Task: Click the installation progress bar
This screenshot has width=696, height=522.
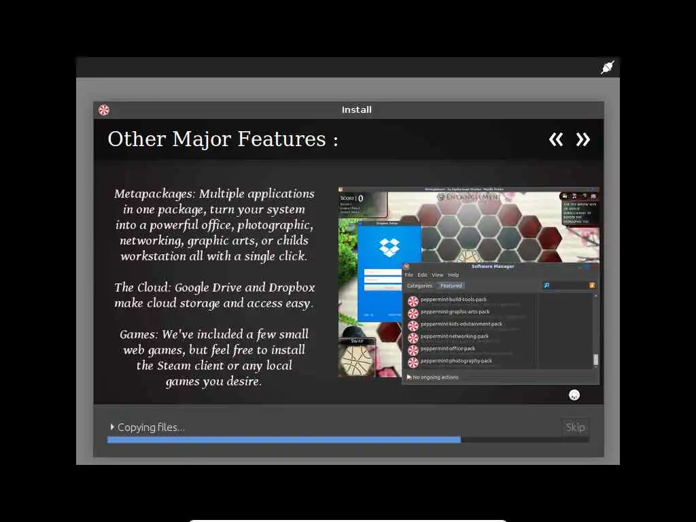Action: tap(348, 440)
